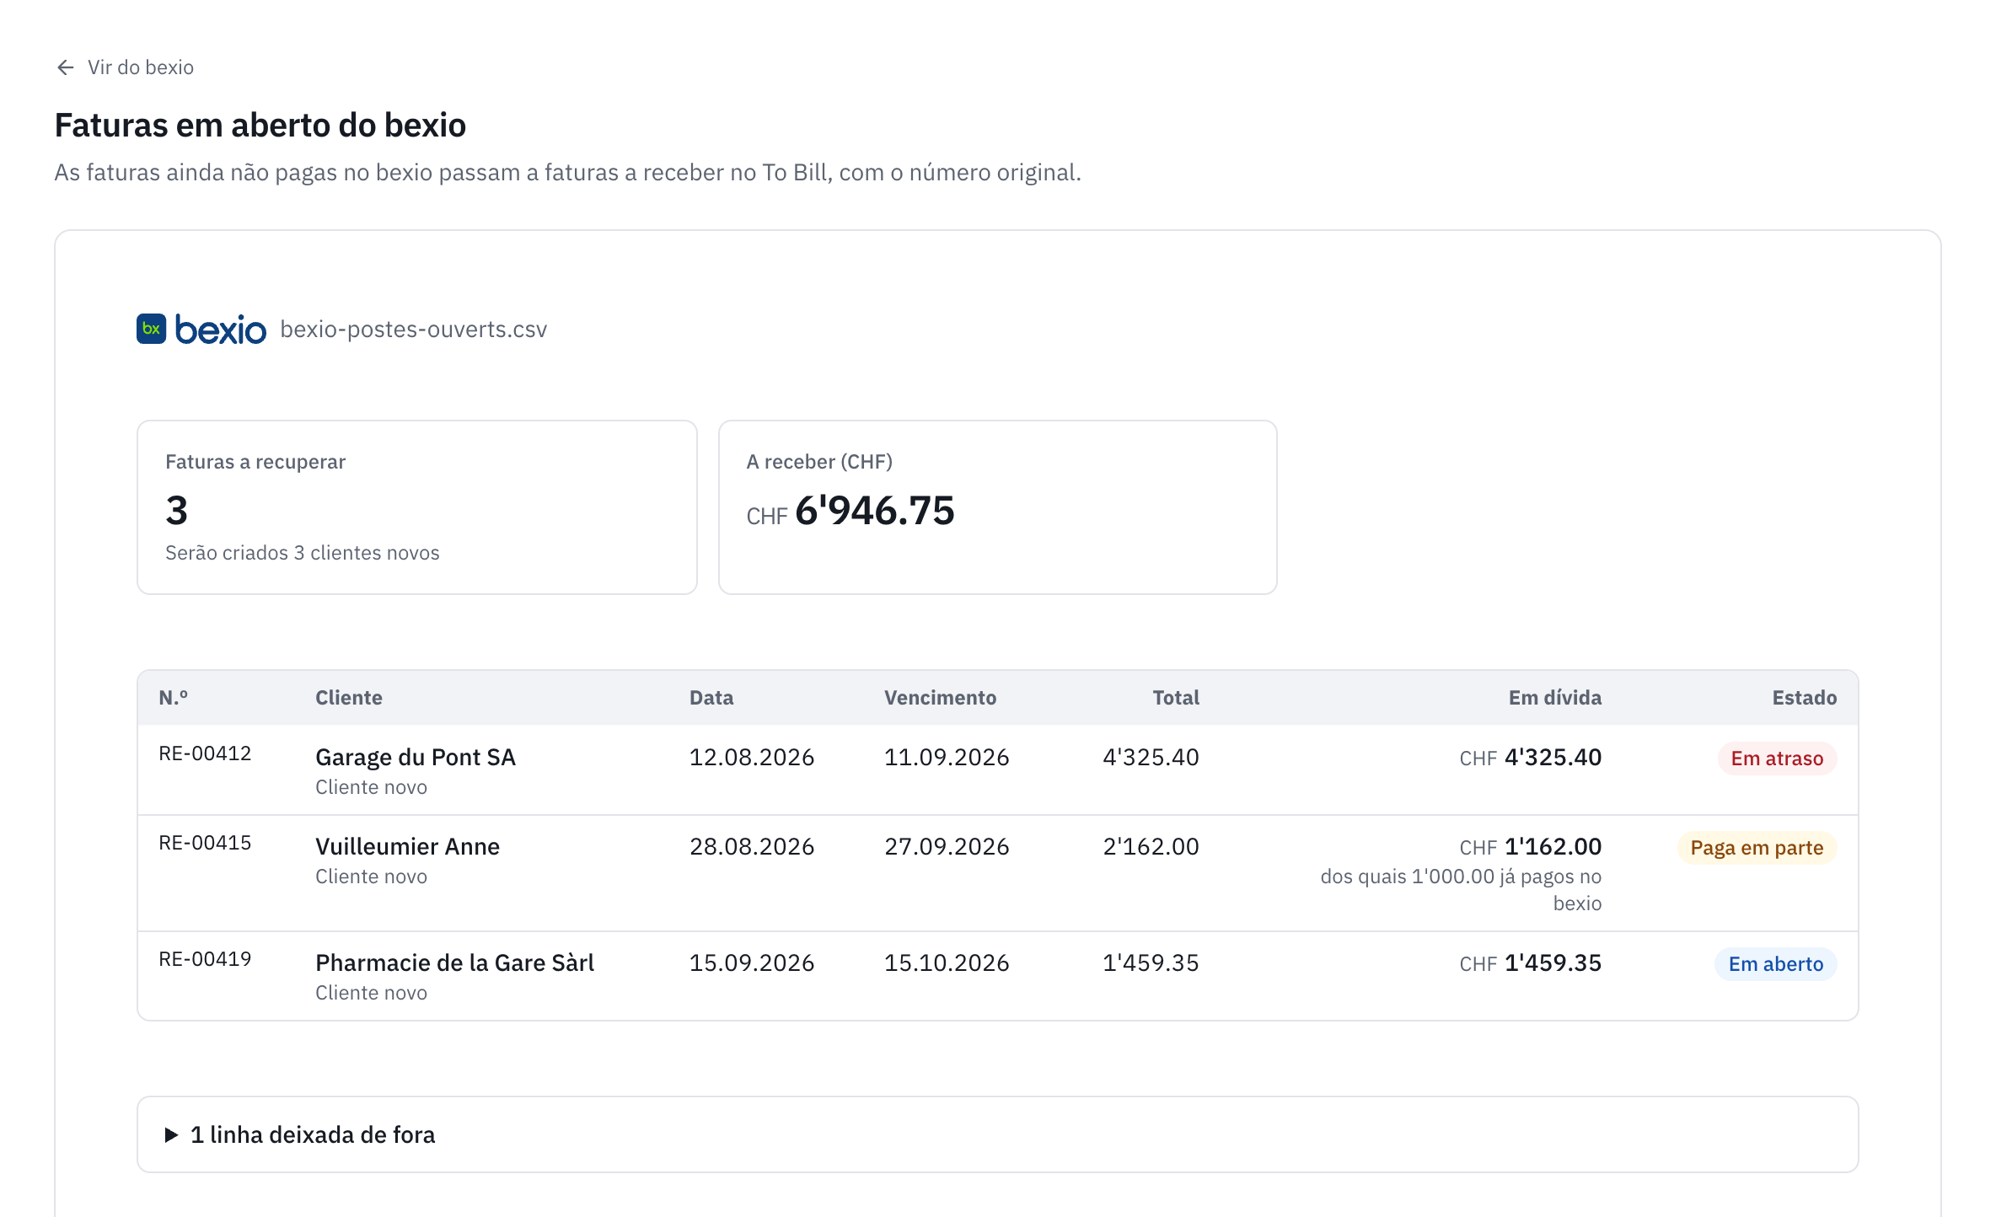Click the total 2'162.00 value
This screenshot has height=1217, width=1996.
1151,847
